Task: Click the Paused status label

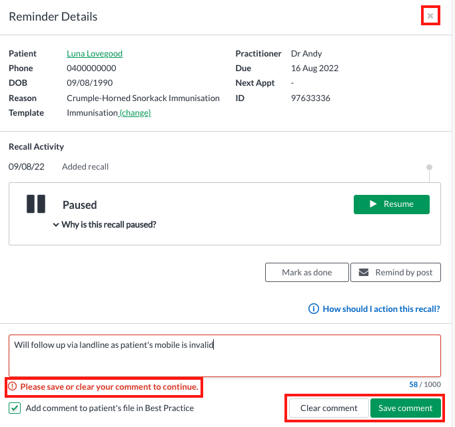Action: pos(80,205)
